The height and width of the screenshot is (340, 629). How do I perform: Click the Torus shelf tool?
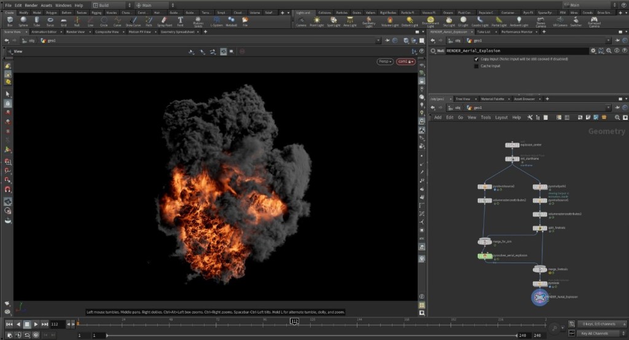[x=50, y=22]
